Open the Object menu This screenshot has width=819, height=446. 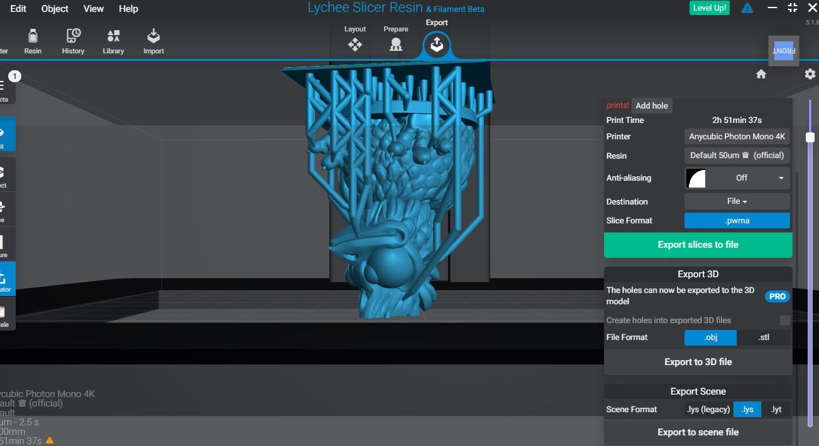[55, 9]
